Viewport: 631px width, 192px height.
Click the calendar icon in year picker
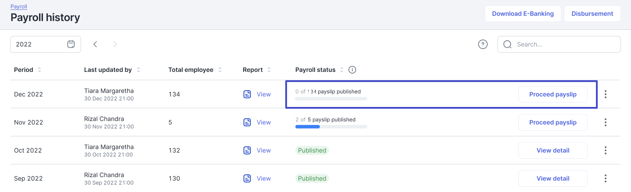pos(71,44)
